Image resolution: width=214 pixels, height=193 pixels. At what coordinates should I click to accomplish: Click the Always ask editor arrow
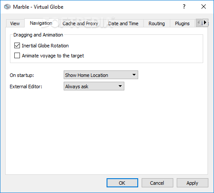[x=120, y=86]
